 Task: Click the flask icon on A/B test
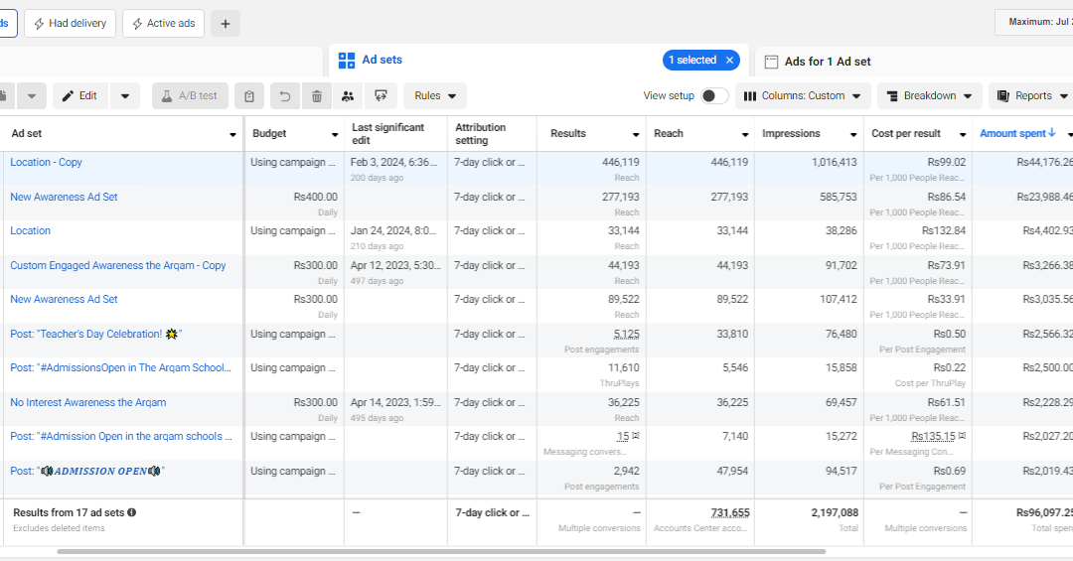(x=166, y=96)
